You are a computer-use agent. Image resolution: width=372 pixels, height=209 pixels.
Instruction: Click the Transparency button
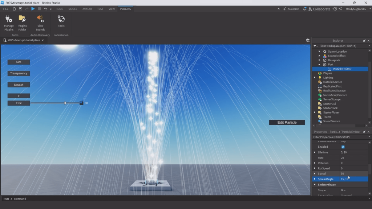[x=19, y=73]
